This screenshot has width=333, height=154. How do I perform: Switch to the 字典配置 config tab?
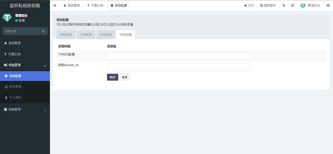point(86,35)
